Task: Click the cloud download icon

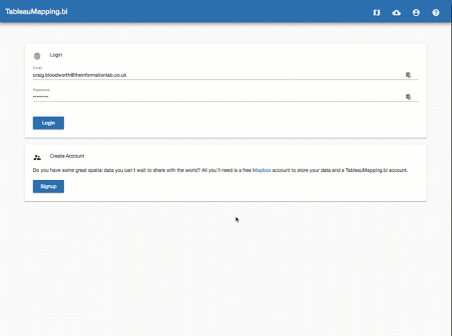Action: (396, 12)
